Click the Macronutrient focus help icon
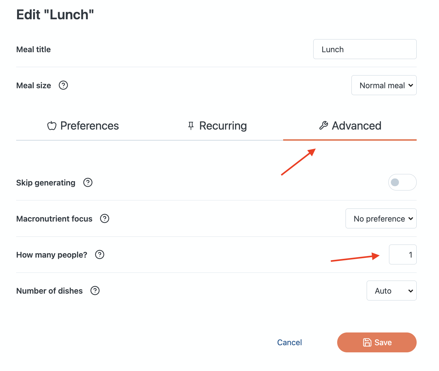 (105, 218)
